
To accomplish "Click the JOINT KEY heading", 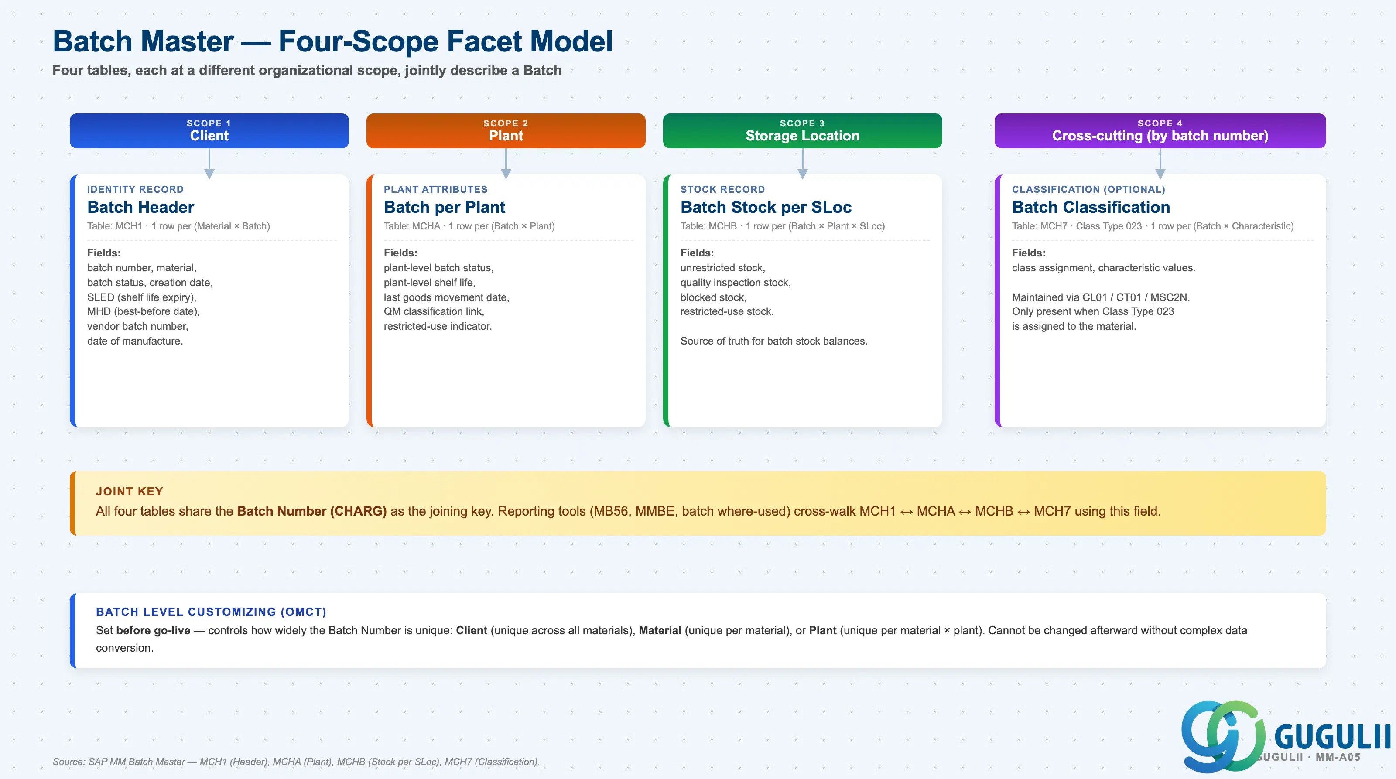I will 130,491.
